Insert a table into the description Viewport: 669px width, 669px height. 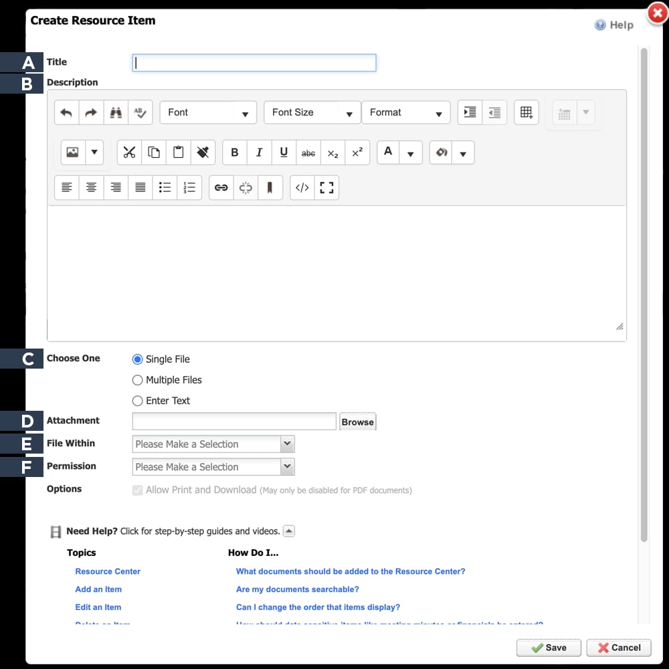527,112
